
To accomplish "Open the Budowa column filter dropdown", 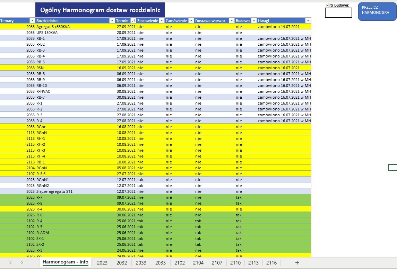I will pos(254,21).
